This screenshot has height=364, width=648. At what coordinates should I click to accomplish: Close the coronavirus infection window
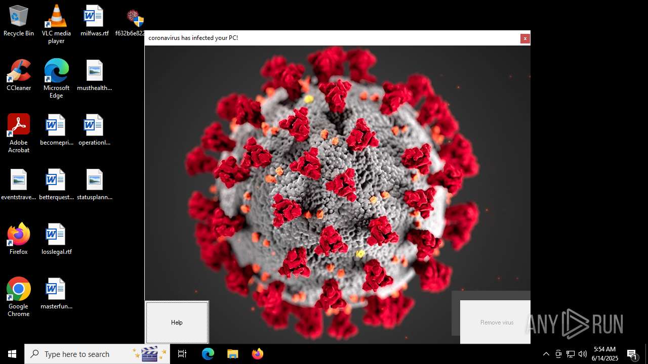coord(525,38)
